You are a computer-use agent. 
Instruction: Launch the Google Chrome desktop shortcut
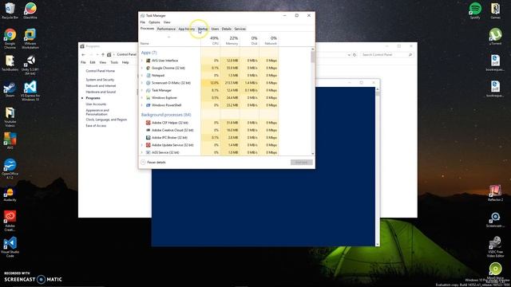10,39
